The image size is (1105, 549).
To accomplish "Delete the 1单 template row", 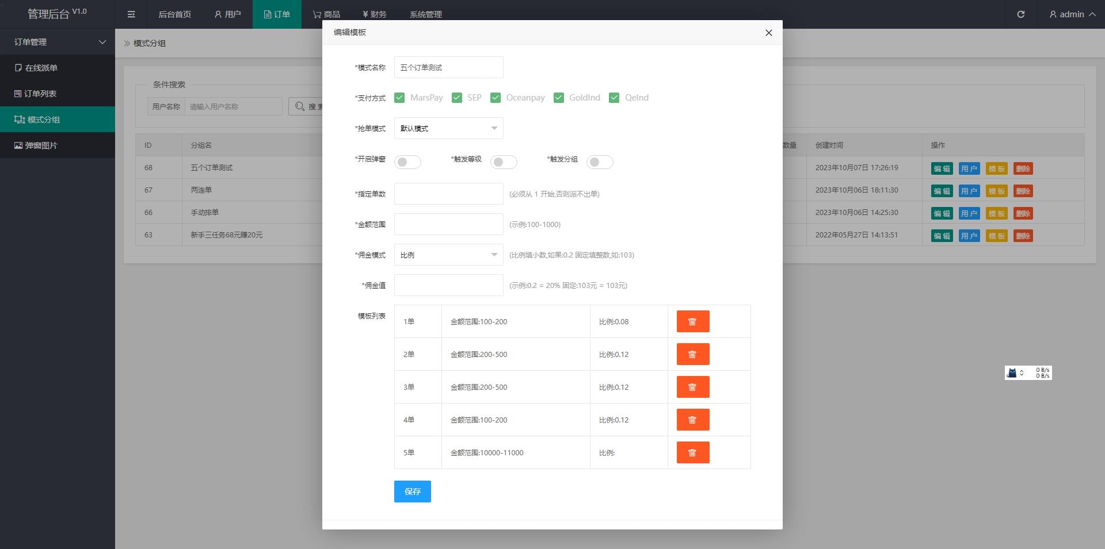I will [692, 321].
